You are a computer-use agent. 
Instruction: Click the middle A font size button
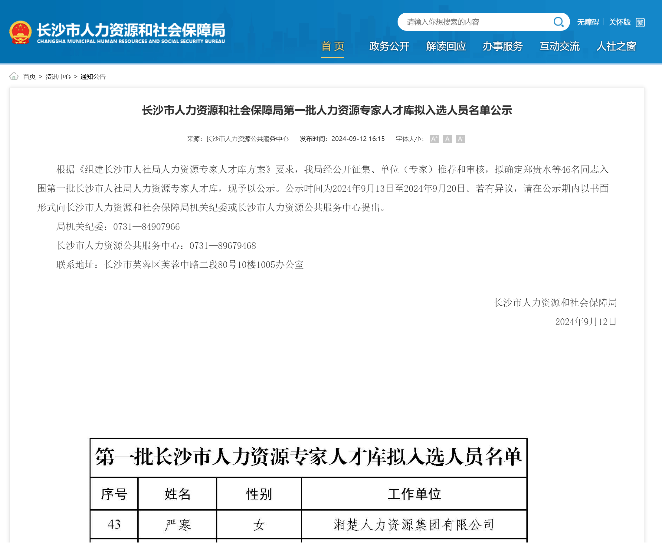click(x=447, y=140)
